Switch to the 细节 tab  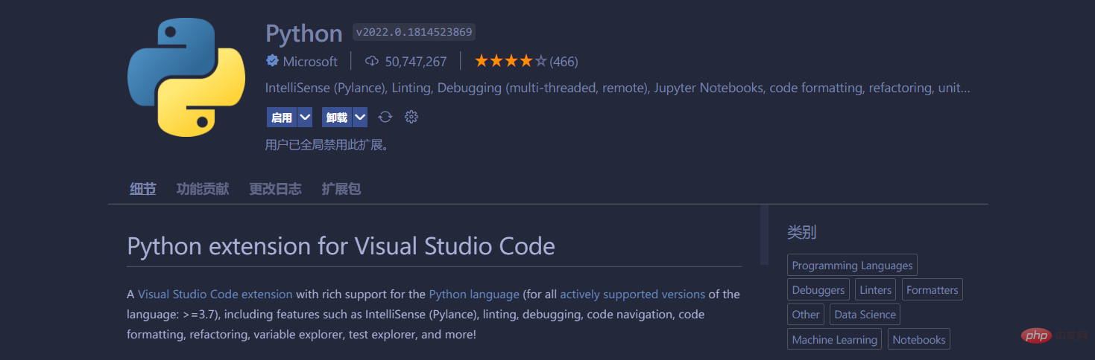pyautogui.click(x=142, y=189)
